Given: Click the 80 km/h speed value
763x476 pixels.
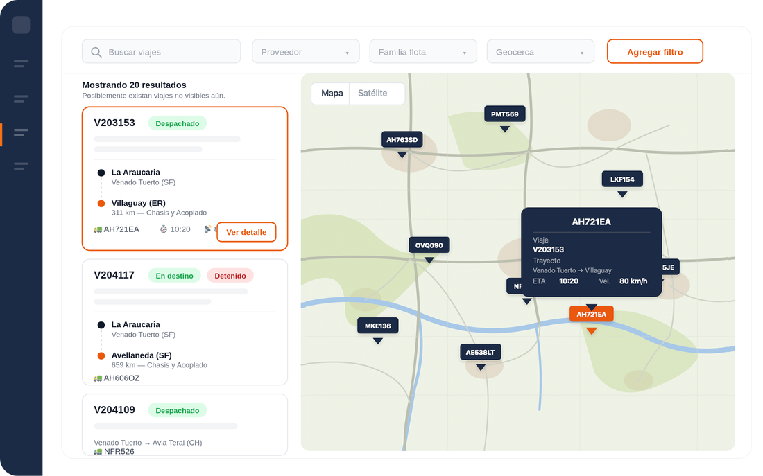Looking at the screenshot, I should [633, 281].
